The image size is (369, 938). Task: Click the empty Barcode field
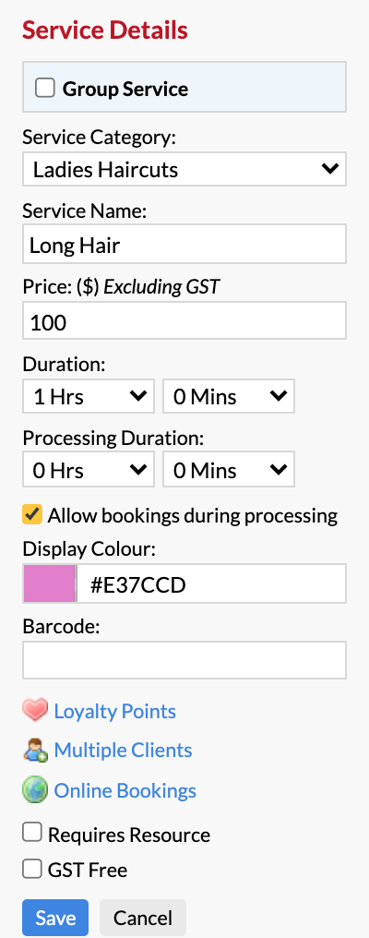184,660
